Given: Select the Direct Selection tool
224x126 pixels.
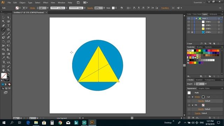Looking at the screenshot, I should (x=8, y=17).
